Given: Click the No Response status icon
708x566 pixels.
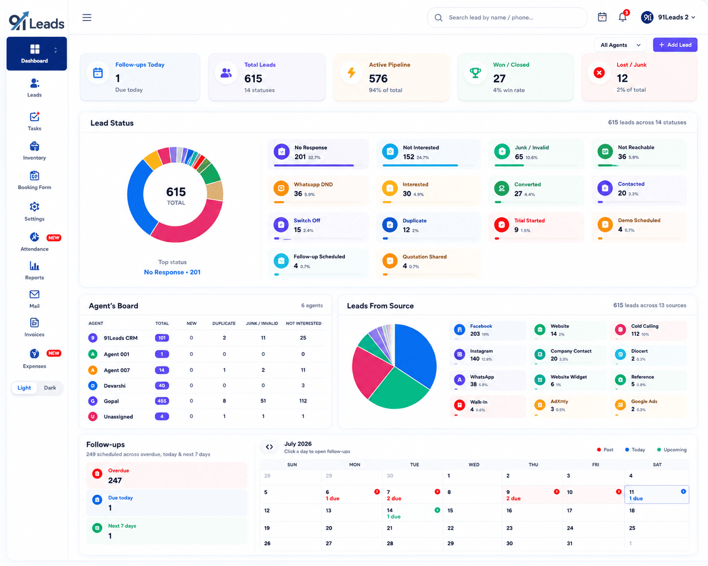Looking at the screenshot, I should [x=281, y=152].
